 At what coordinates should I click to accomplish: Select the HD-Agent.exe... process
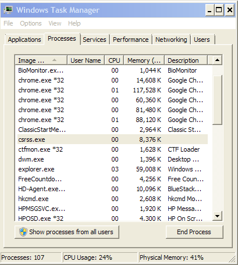[x=112, y=189]
